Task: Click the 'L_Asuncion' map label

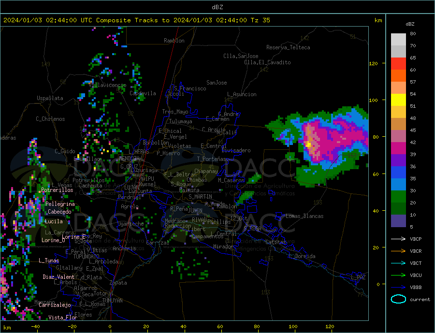Action: 242,94
